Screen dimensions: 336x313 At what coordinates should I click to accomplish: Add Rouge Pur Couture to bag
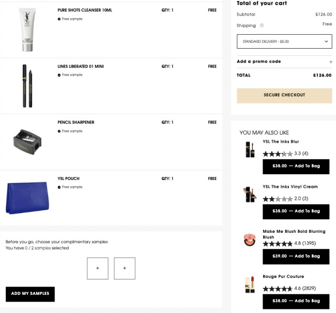(x=296, y=301)
